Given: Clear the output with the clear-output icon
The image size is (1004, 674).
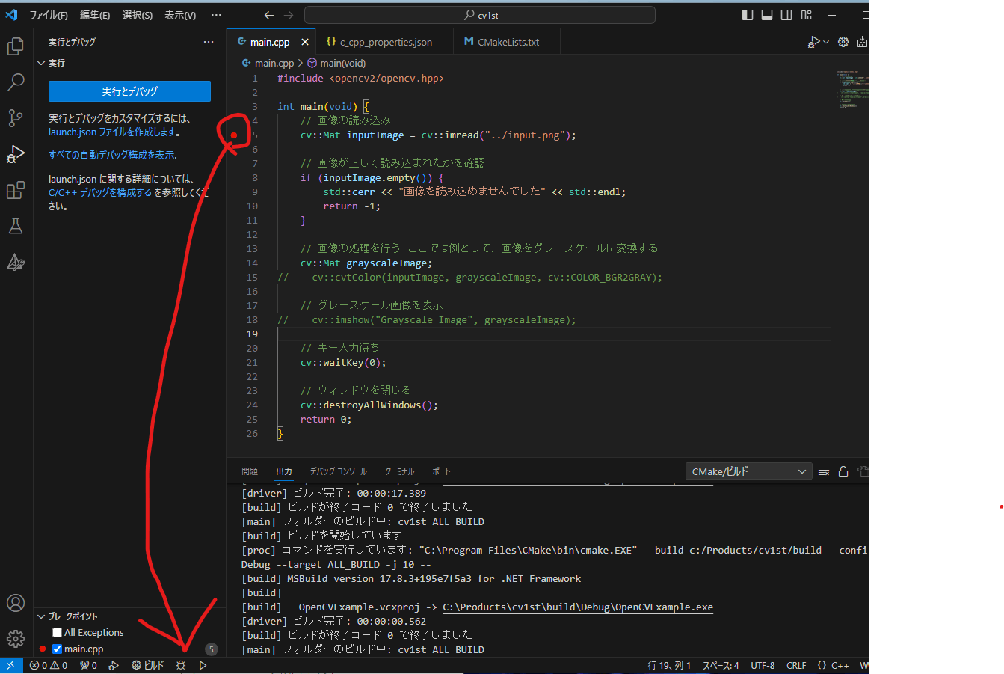Looking at the screenshot, I should [x=824, y=471].
